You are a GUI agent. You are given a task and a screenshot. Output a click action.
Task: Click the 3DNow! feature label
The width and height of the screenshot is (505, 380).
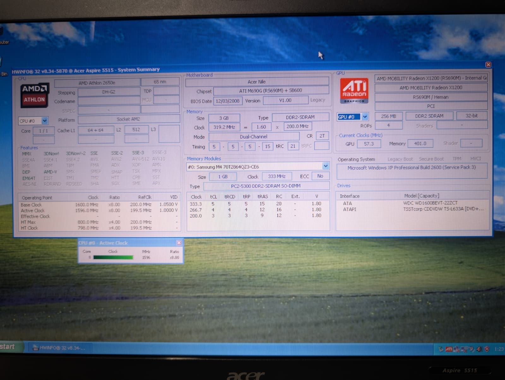pyautogui.click(x=51, y=154)
